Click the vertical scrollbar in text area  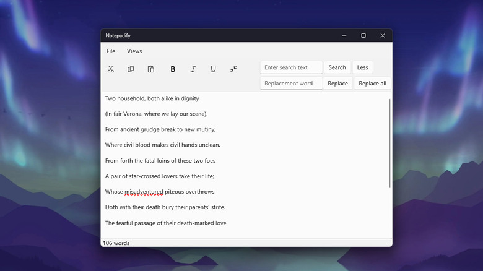[x=389, y=143]
